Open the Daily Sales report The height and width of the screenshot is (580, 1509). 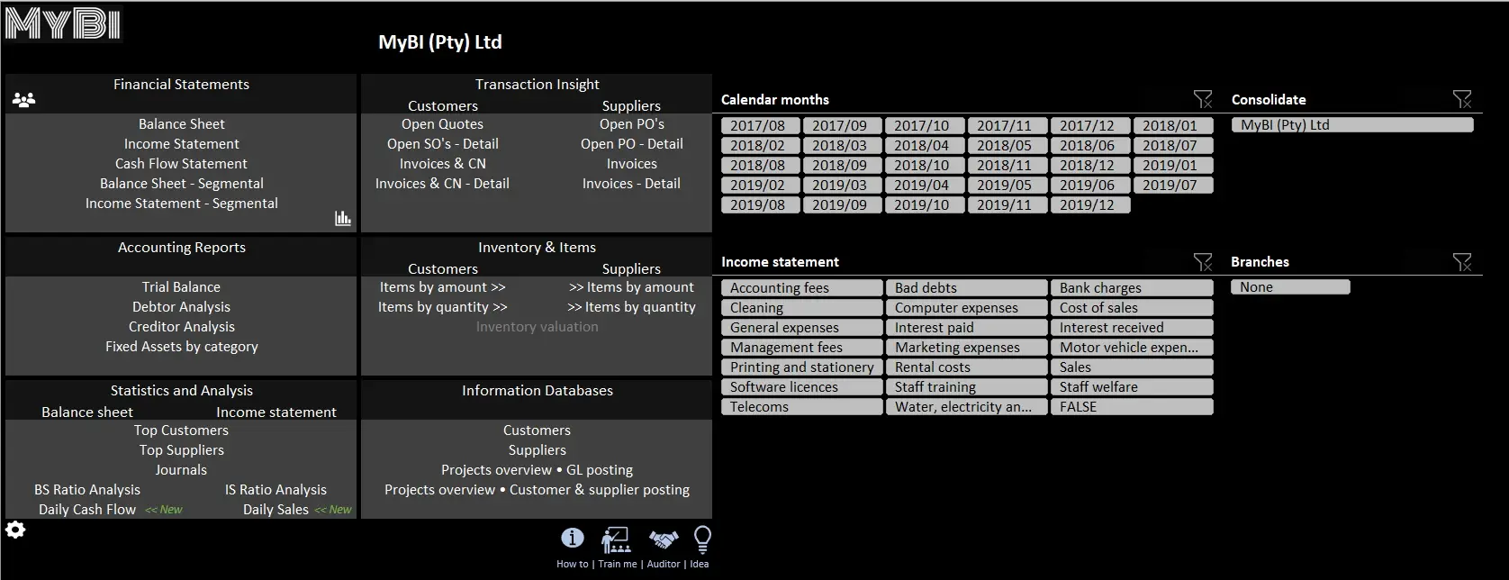coord(276,510)
